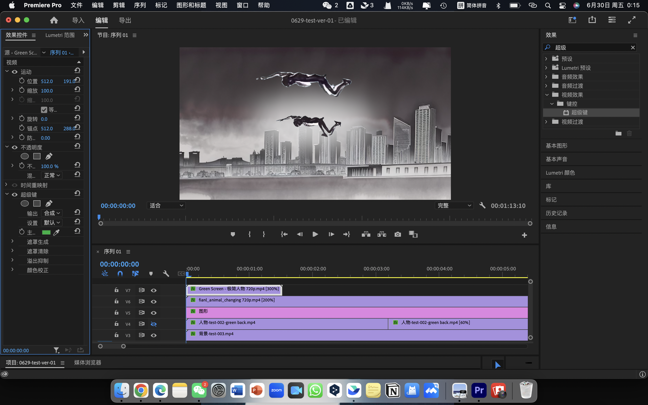The image size is (648, 405).
Task: Click the Export Frame camera icon
Action: click(x=398, y=235)
